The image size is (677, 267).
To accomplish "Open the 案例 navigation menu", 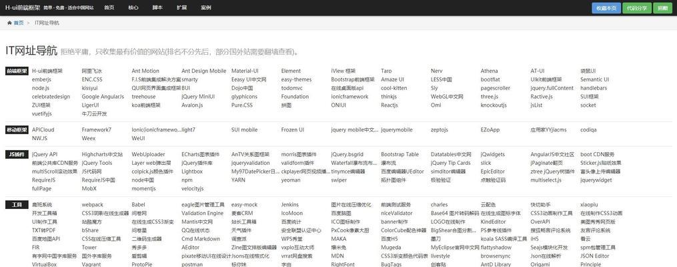I will (206, 8).
